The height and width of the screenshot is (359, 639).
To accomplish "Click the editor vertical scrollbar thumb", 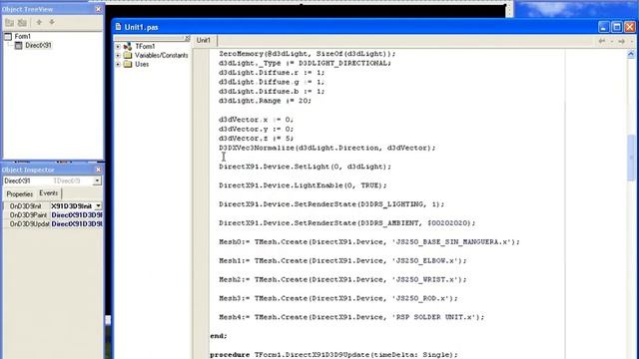I will click(x=631, y=158).
